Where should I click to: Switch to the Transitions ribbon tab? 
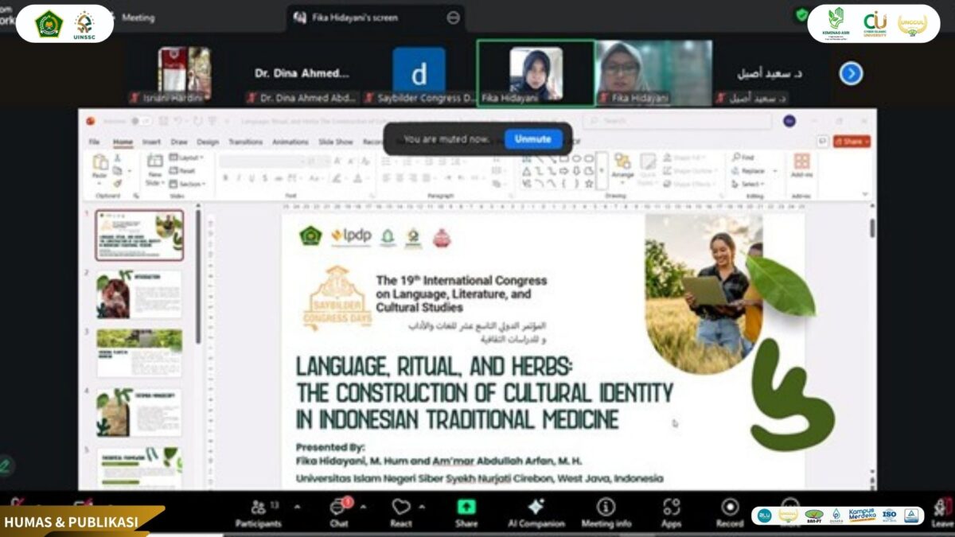click(245, 142)
